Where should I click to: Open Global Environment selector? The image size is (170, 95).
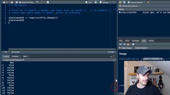[129, 6]
